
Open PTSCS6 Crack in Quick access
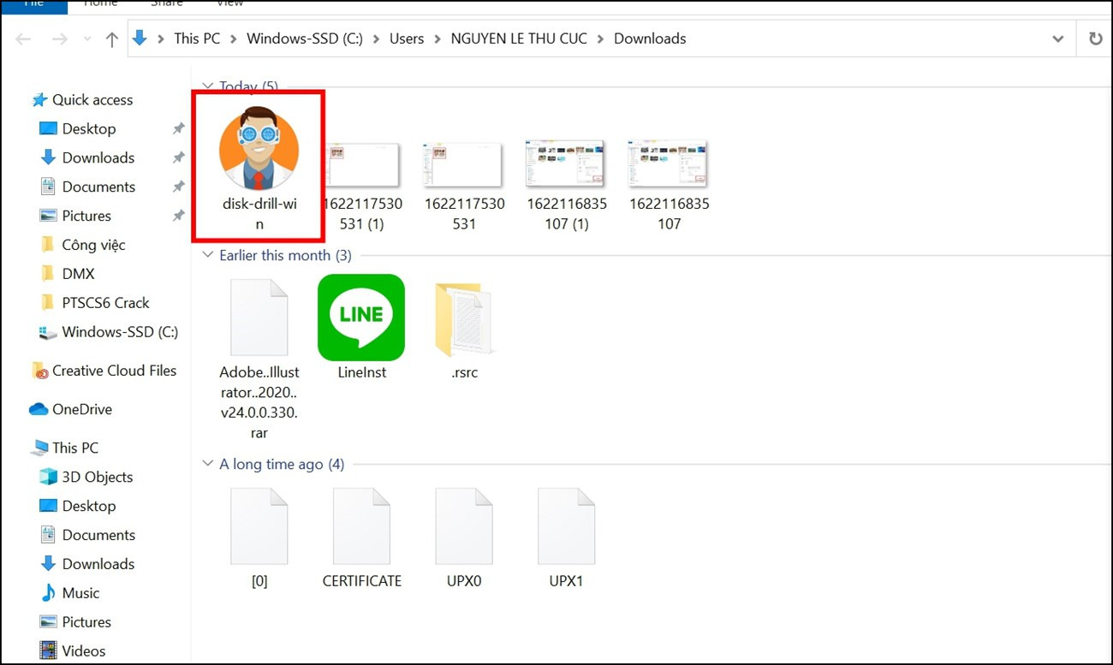(105, 303)
